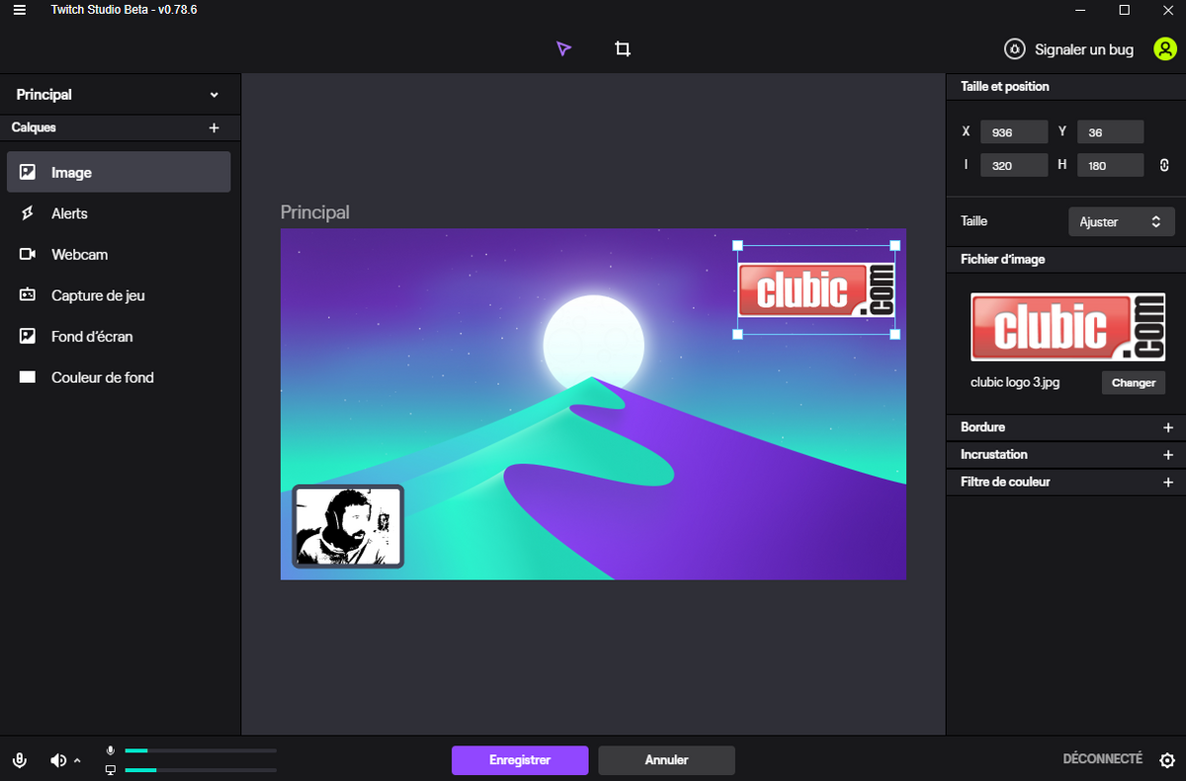Select the webcam preview on the canvas
Screen dimensions: 1186x781
point(348,526)
